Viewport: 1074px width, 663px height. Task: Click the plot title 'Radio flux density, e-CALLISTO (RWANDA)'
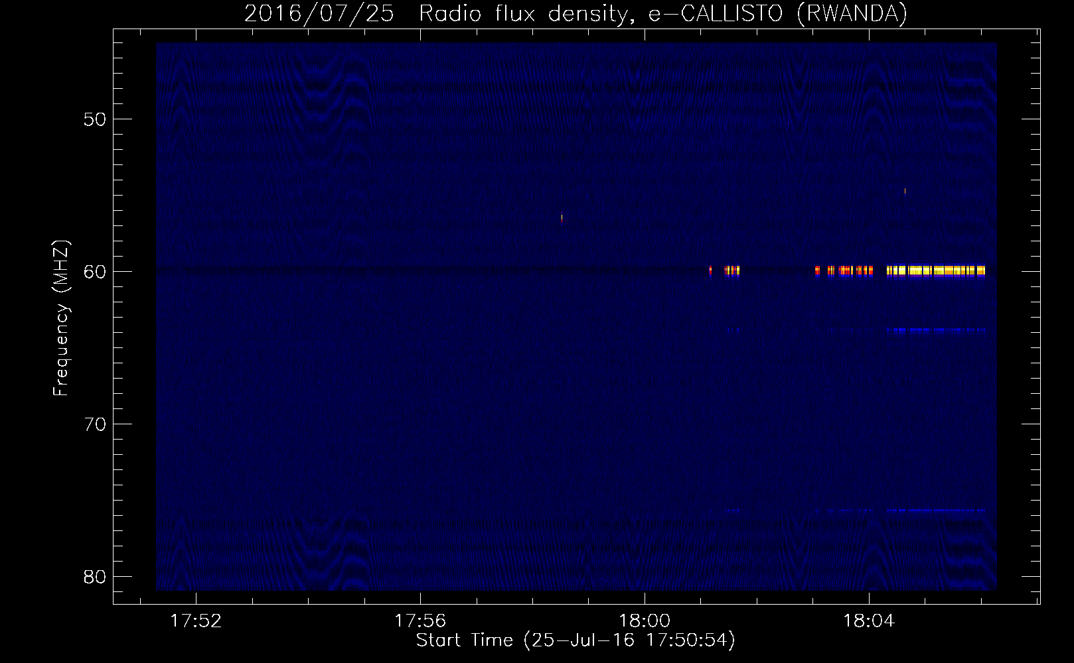click(662, 14)
